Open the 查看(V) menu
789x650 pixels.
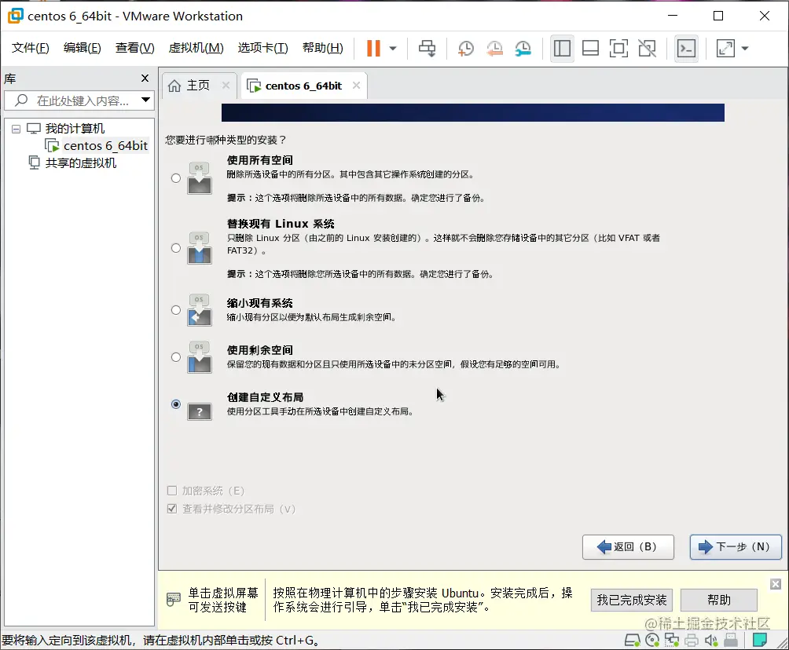tap(134, 48)
